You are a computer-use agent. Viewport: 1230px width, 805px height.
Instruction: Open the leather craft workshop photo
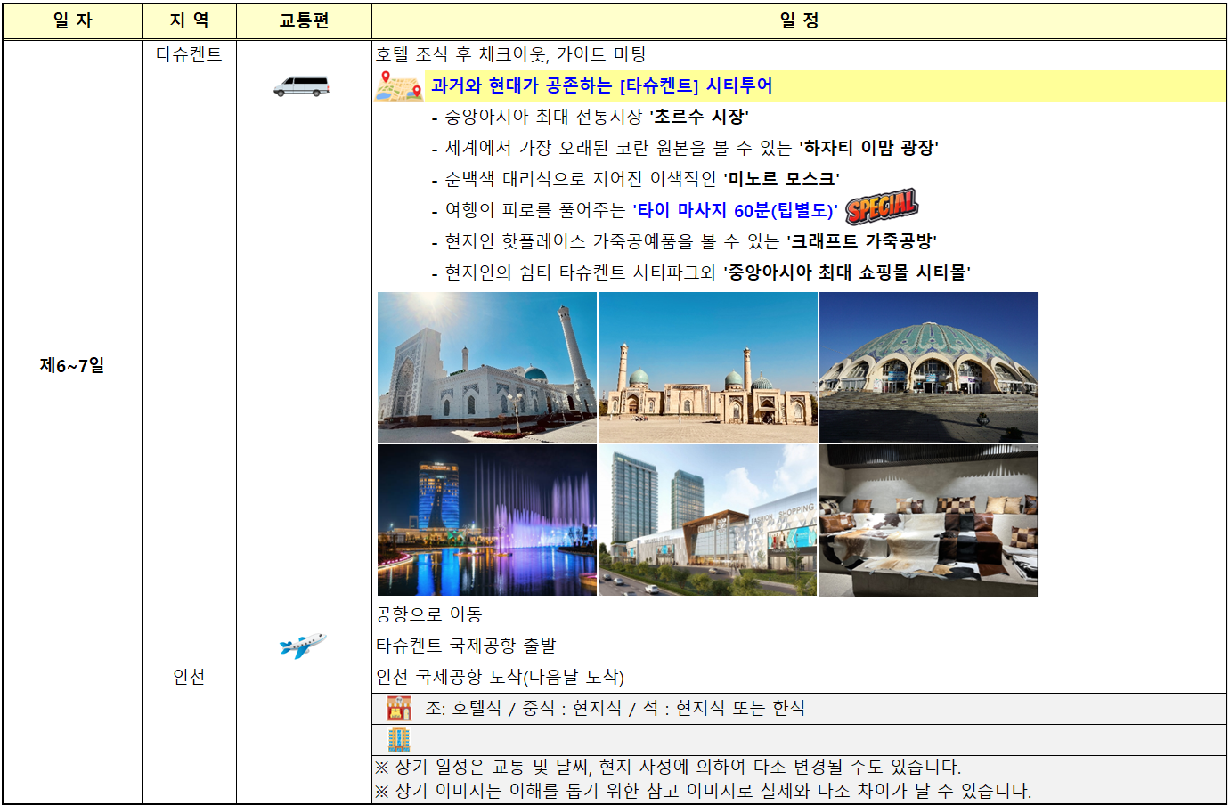click(928, 520)
